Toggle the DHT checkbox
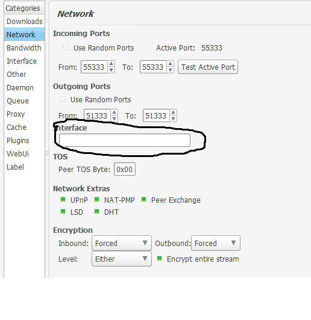Image resolution: width=311 pixels, height=320 pixels. [96, 212]
